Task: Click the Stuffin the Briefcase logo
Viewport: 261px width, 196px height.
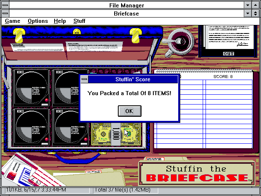Action: pyautogui.click(x=197, y=174)
